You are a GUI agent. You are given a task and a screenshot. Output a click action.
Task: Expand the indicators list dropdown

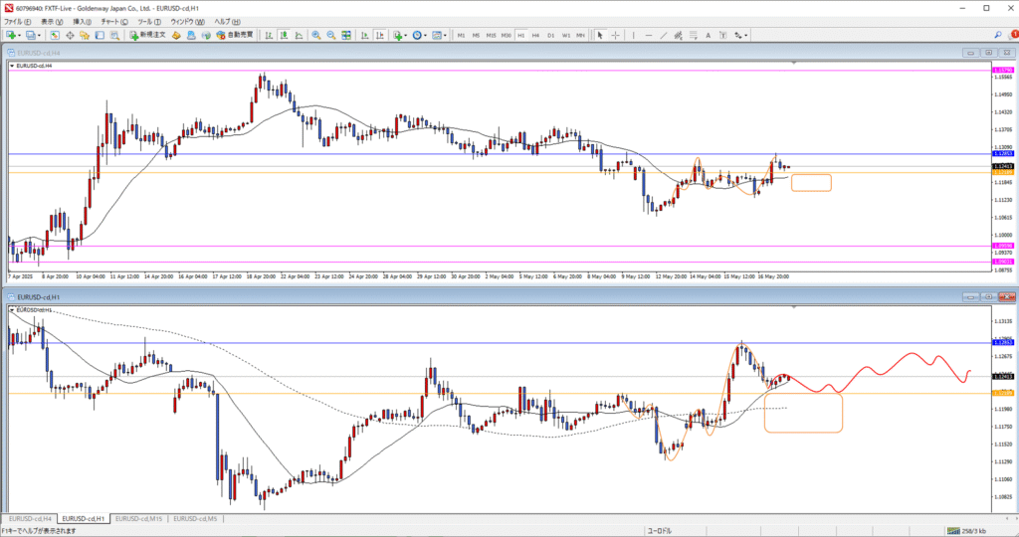pos(408,35)
